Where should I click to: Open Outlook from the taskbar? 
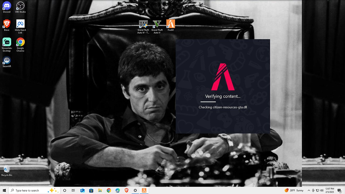click(82, 190)
